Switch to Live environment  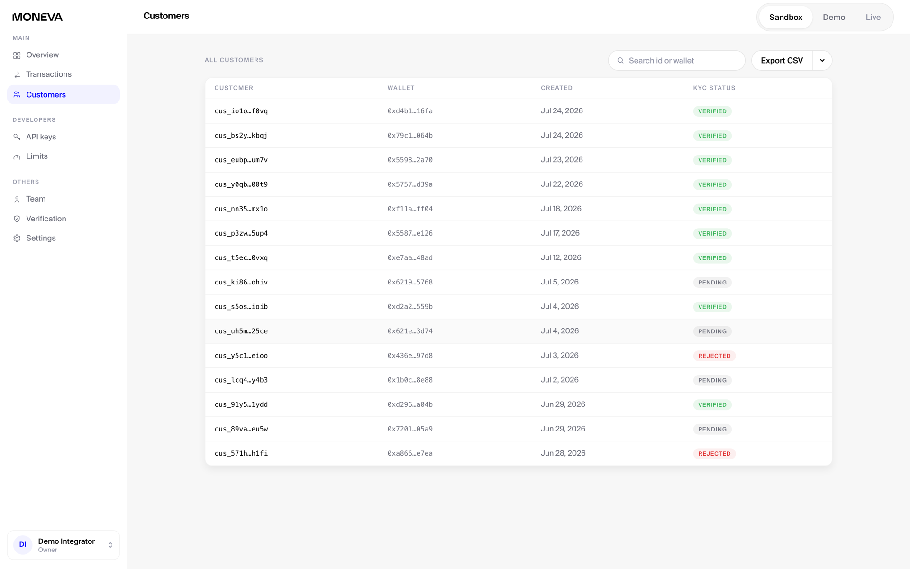[873, 18]
